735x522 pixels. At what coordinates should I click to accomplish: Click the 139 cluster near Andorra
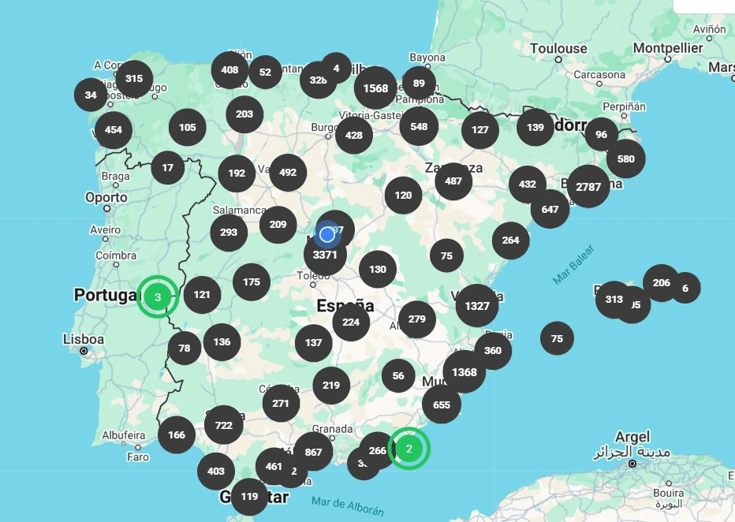point(535,127)
